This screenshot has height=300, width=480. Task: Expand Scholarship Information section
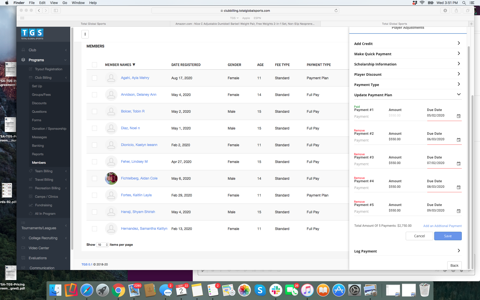pos(408,64)
